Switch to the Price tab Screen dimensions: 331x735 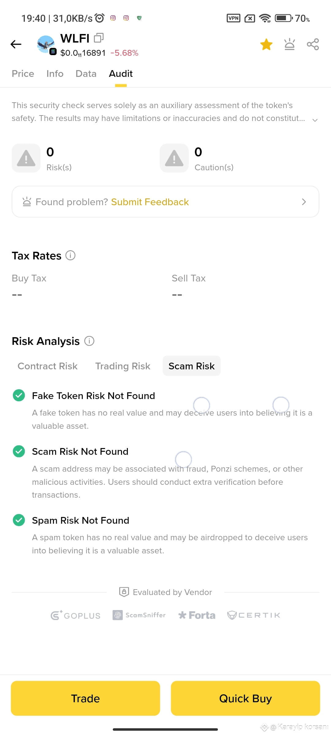click(23, 74)
